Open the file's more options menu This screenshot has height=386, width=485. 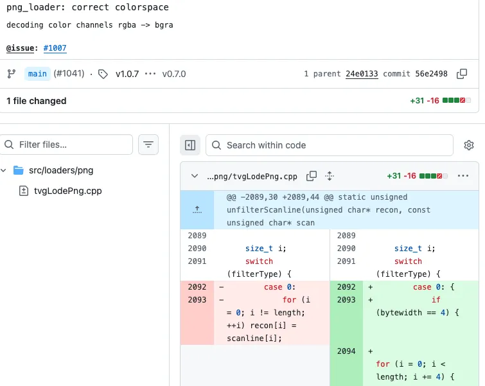pos(463,176)
